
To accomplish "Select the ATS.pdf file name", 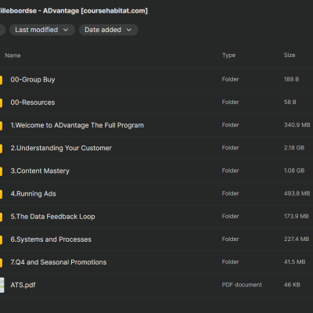I will [x=23, y=285].
